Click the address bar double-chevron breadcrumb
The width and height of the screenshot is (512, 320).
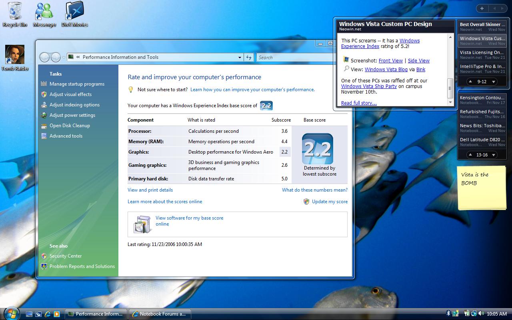[x=78, y=57]
